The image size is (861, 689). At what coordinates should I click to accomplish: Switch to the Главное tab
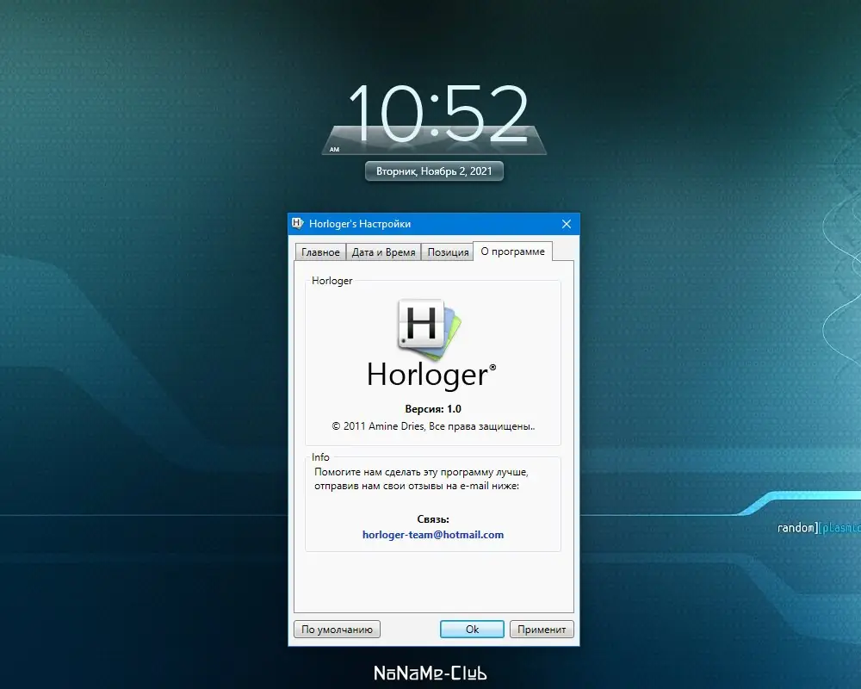pos(320,252)
